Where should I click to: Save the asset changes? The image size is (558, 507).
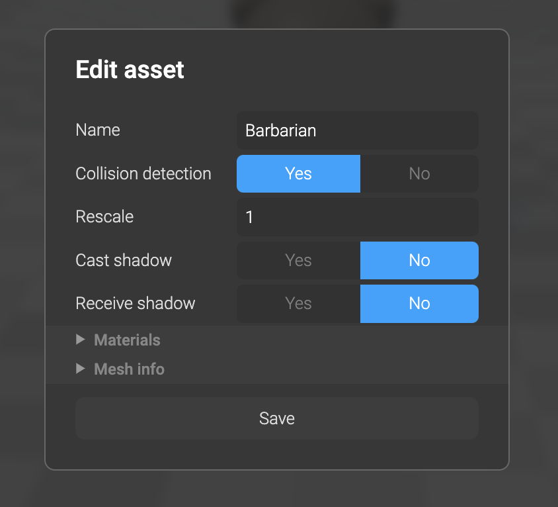click(x=277, y=418)
